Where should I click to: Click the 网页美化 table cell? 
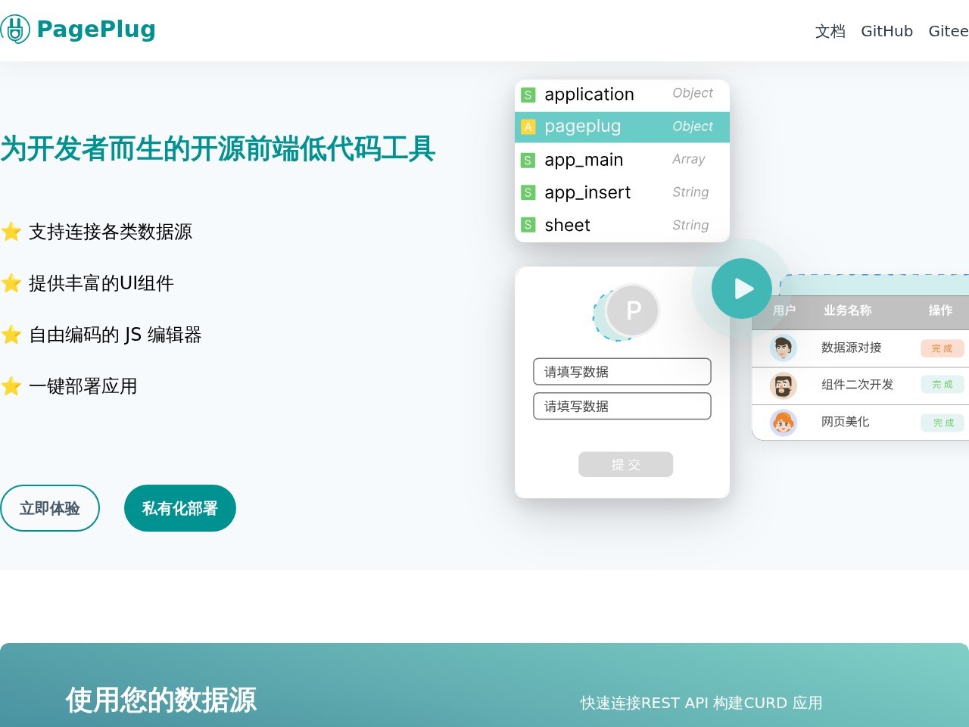pos(846,422)
